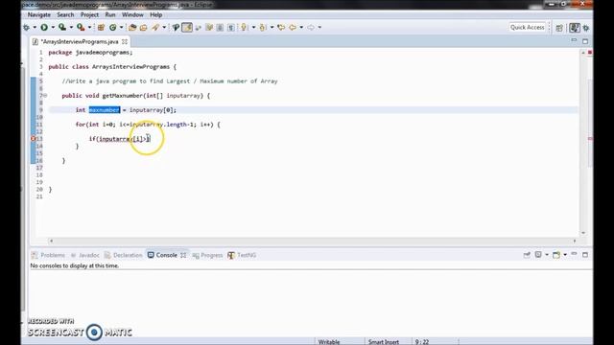Click Display Selected Console icon
The width and height of the screenshot is (614, 345).
[x=538, y=255]
